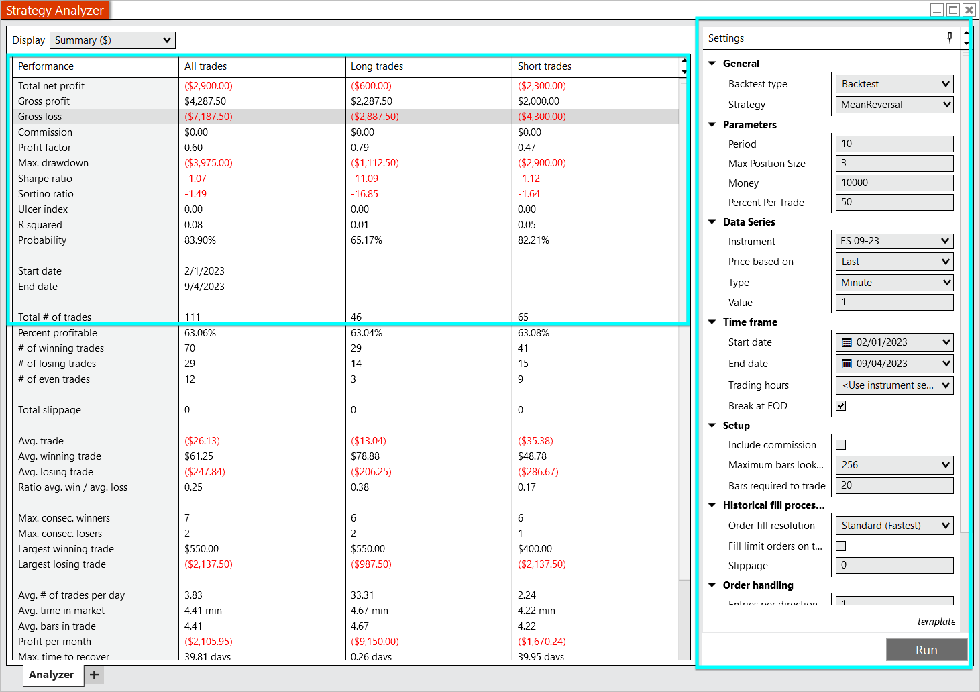
Task: Select the Profit per month row label
Action: [x=54, y=642]
